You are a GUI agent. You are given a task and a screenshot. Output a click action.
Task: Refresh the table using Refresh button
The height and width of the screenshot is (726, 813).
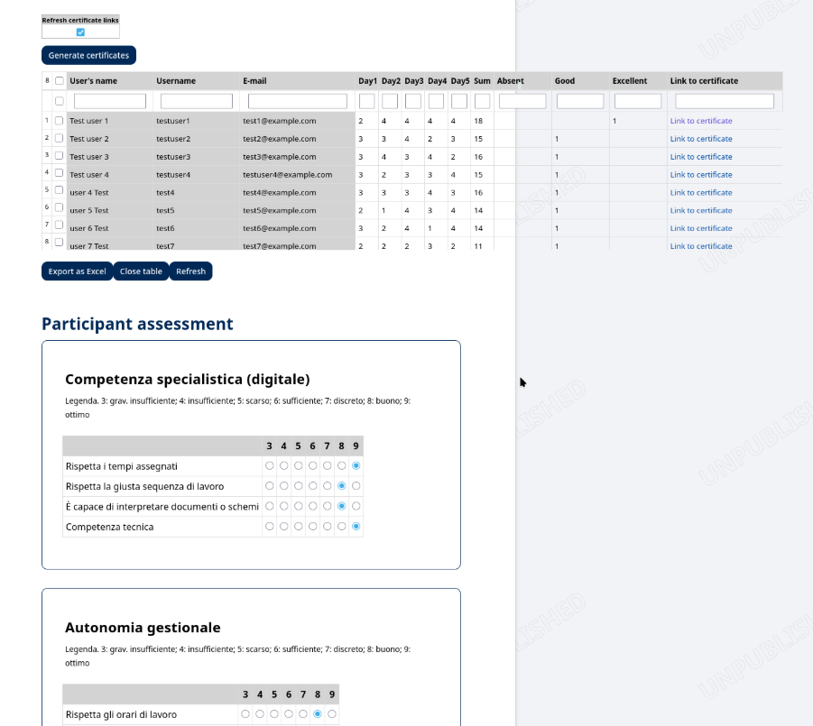click(190, 271)
